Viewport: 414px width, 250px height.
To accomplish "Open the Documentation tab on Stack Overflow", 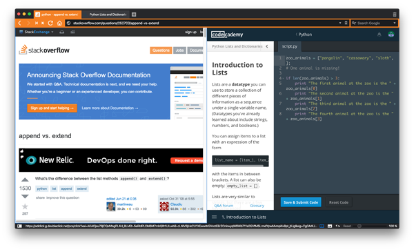I will tap(195, 50).
